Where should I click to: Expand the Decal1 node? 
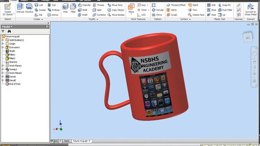click(x=3, y=77)
